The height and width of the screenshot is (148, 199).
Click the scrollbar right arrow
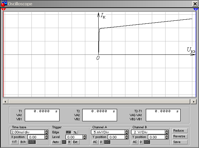pos(194,102)
